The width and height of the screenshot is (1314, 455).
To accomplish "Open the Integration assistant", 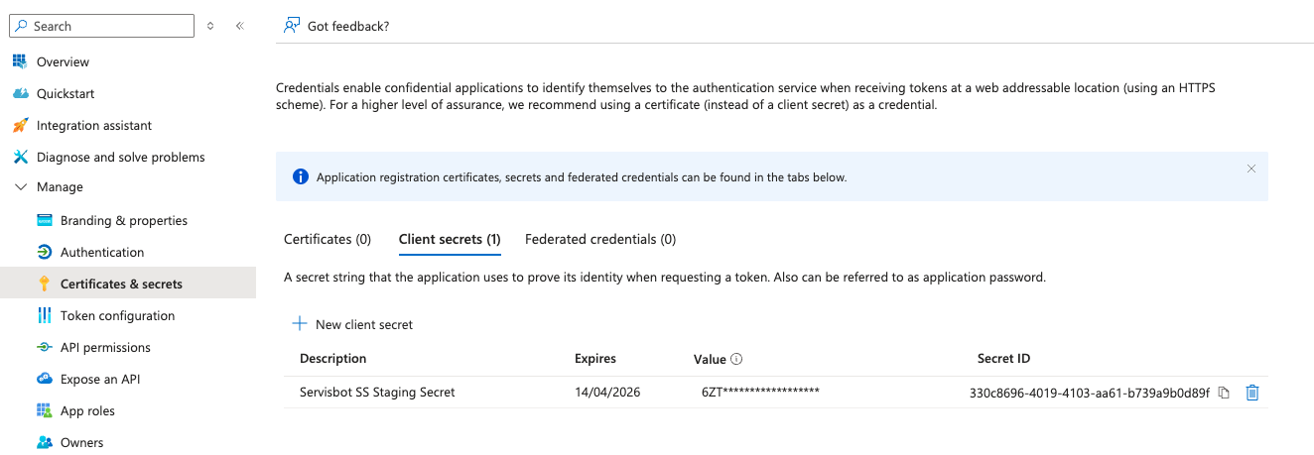I will coord(93,125).
